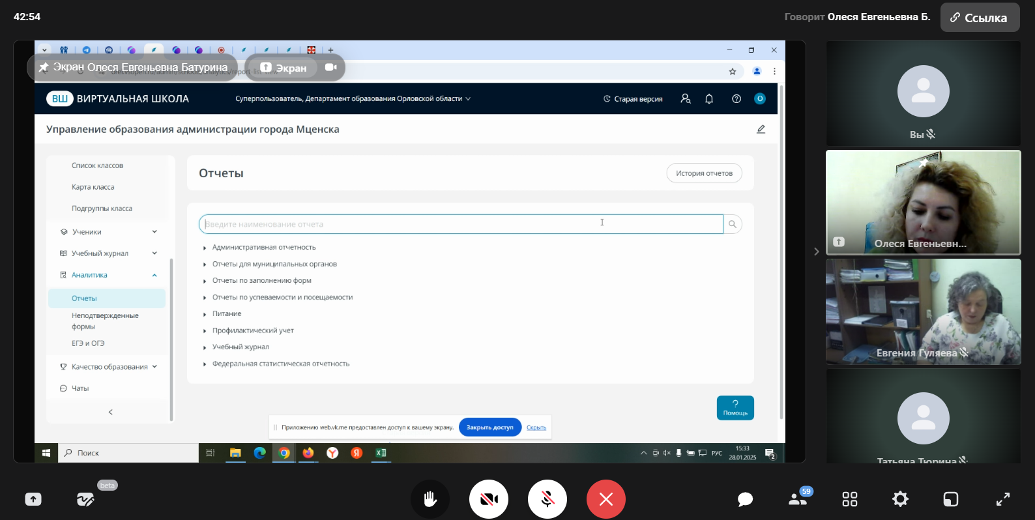Enter fullscreen mode
Image resolution: width=1035 pixels, height=520 pixels.
tap(1002, 499)
